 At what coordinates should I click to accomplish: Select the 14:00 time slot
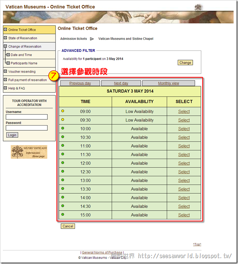[184, 198]
